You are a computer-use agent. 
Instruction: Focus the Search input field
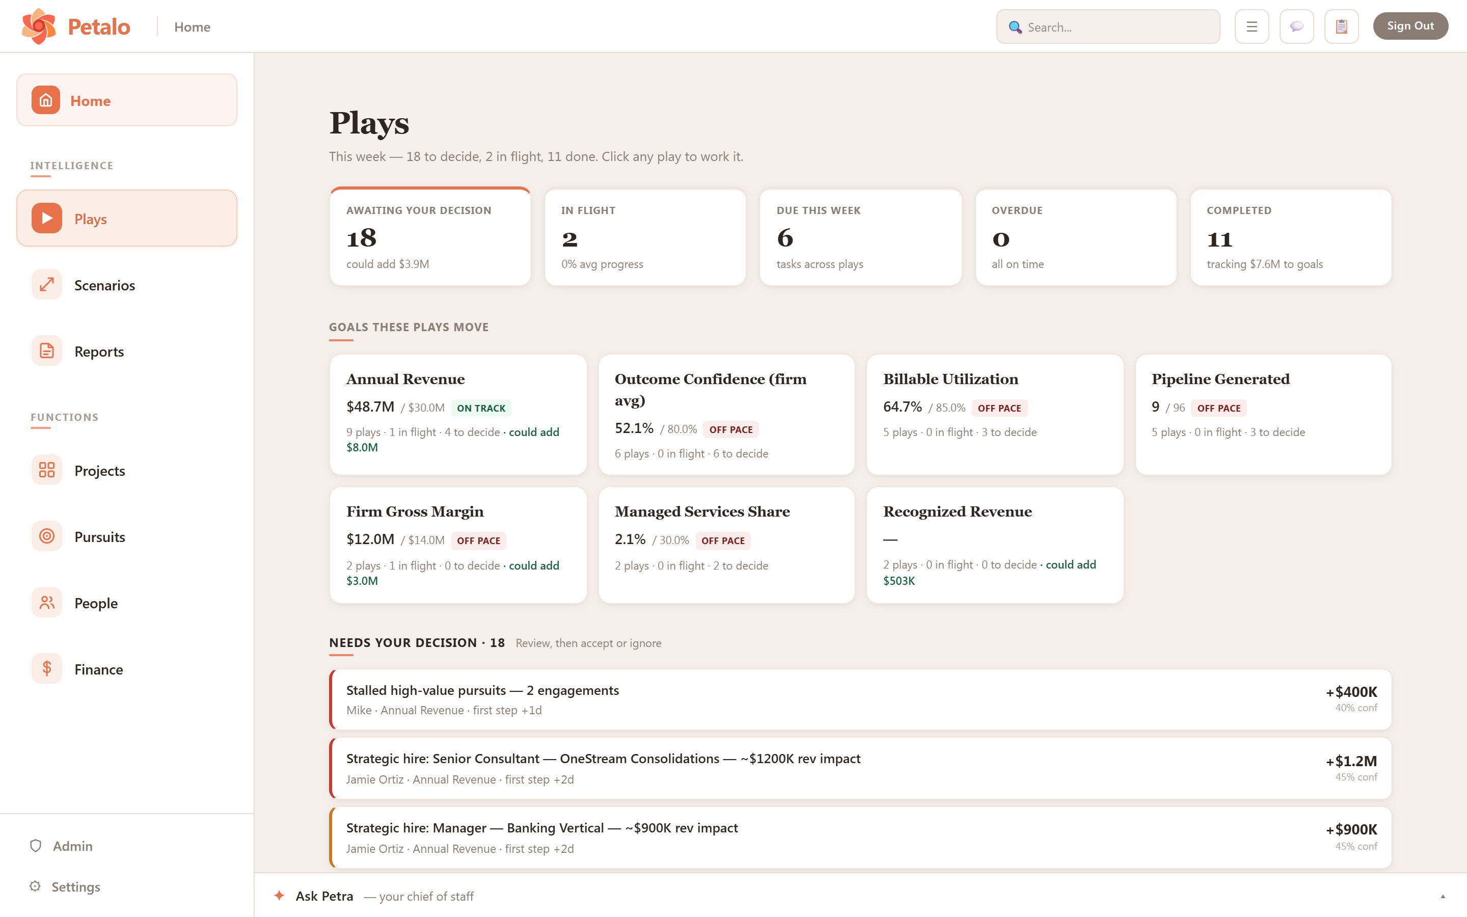(1108, 26)
